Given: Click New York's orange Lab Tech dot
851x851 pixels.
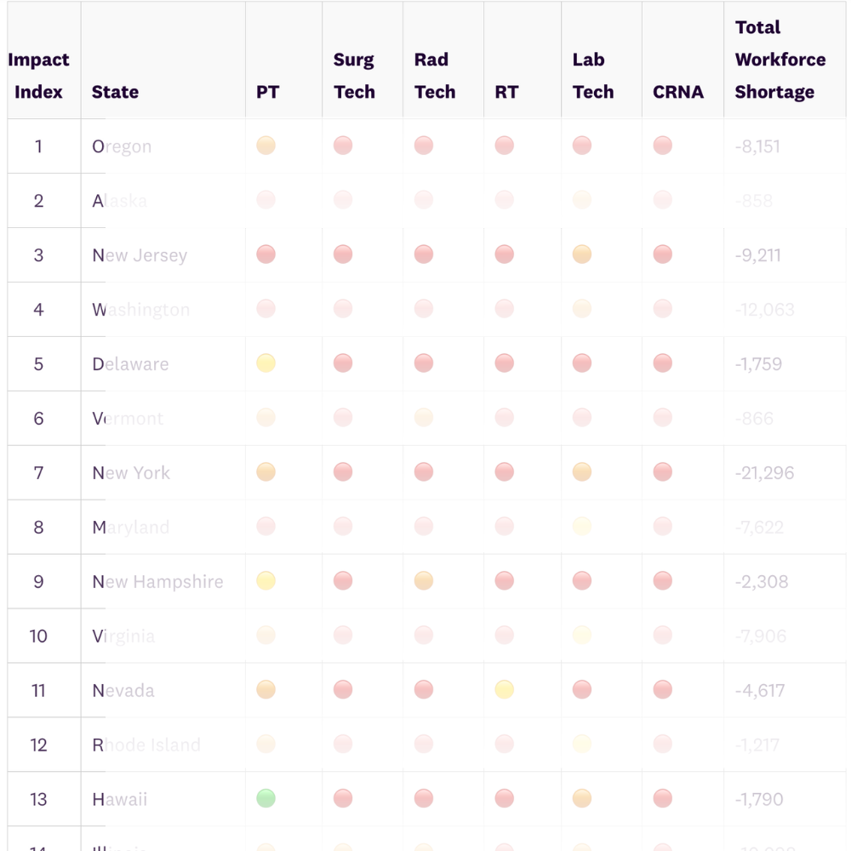Looking at the screenshot, I should pyautogui.click(x=582, y=471).
